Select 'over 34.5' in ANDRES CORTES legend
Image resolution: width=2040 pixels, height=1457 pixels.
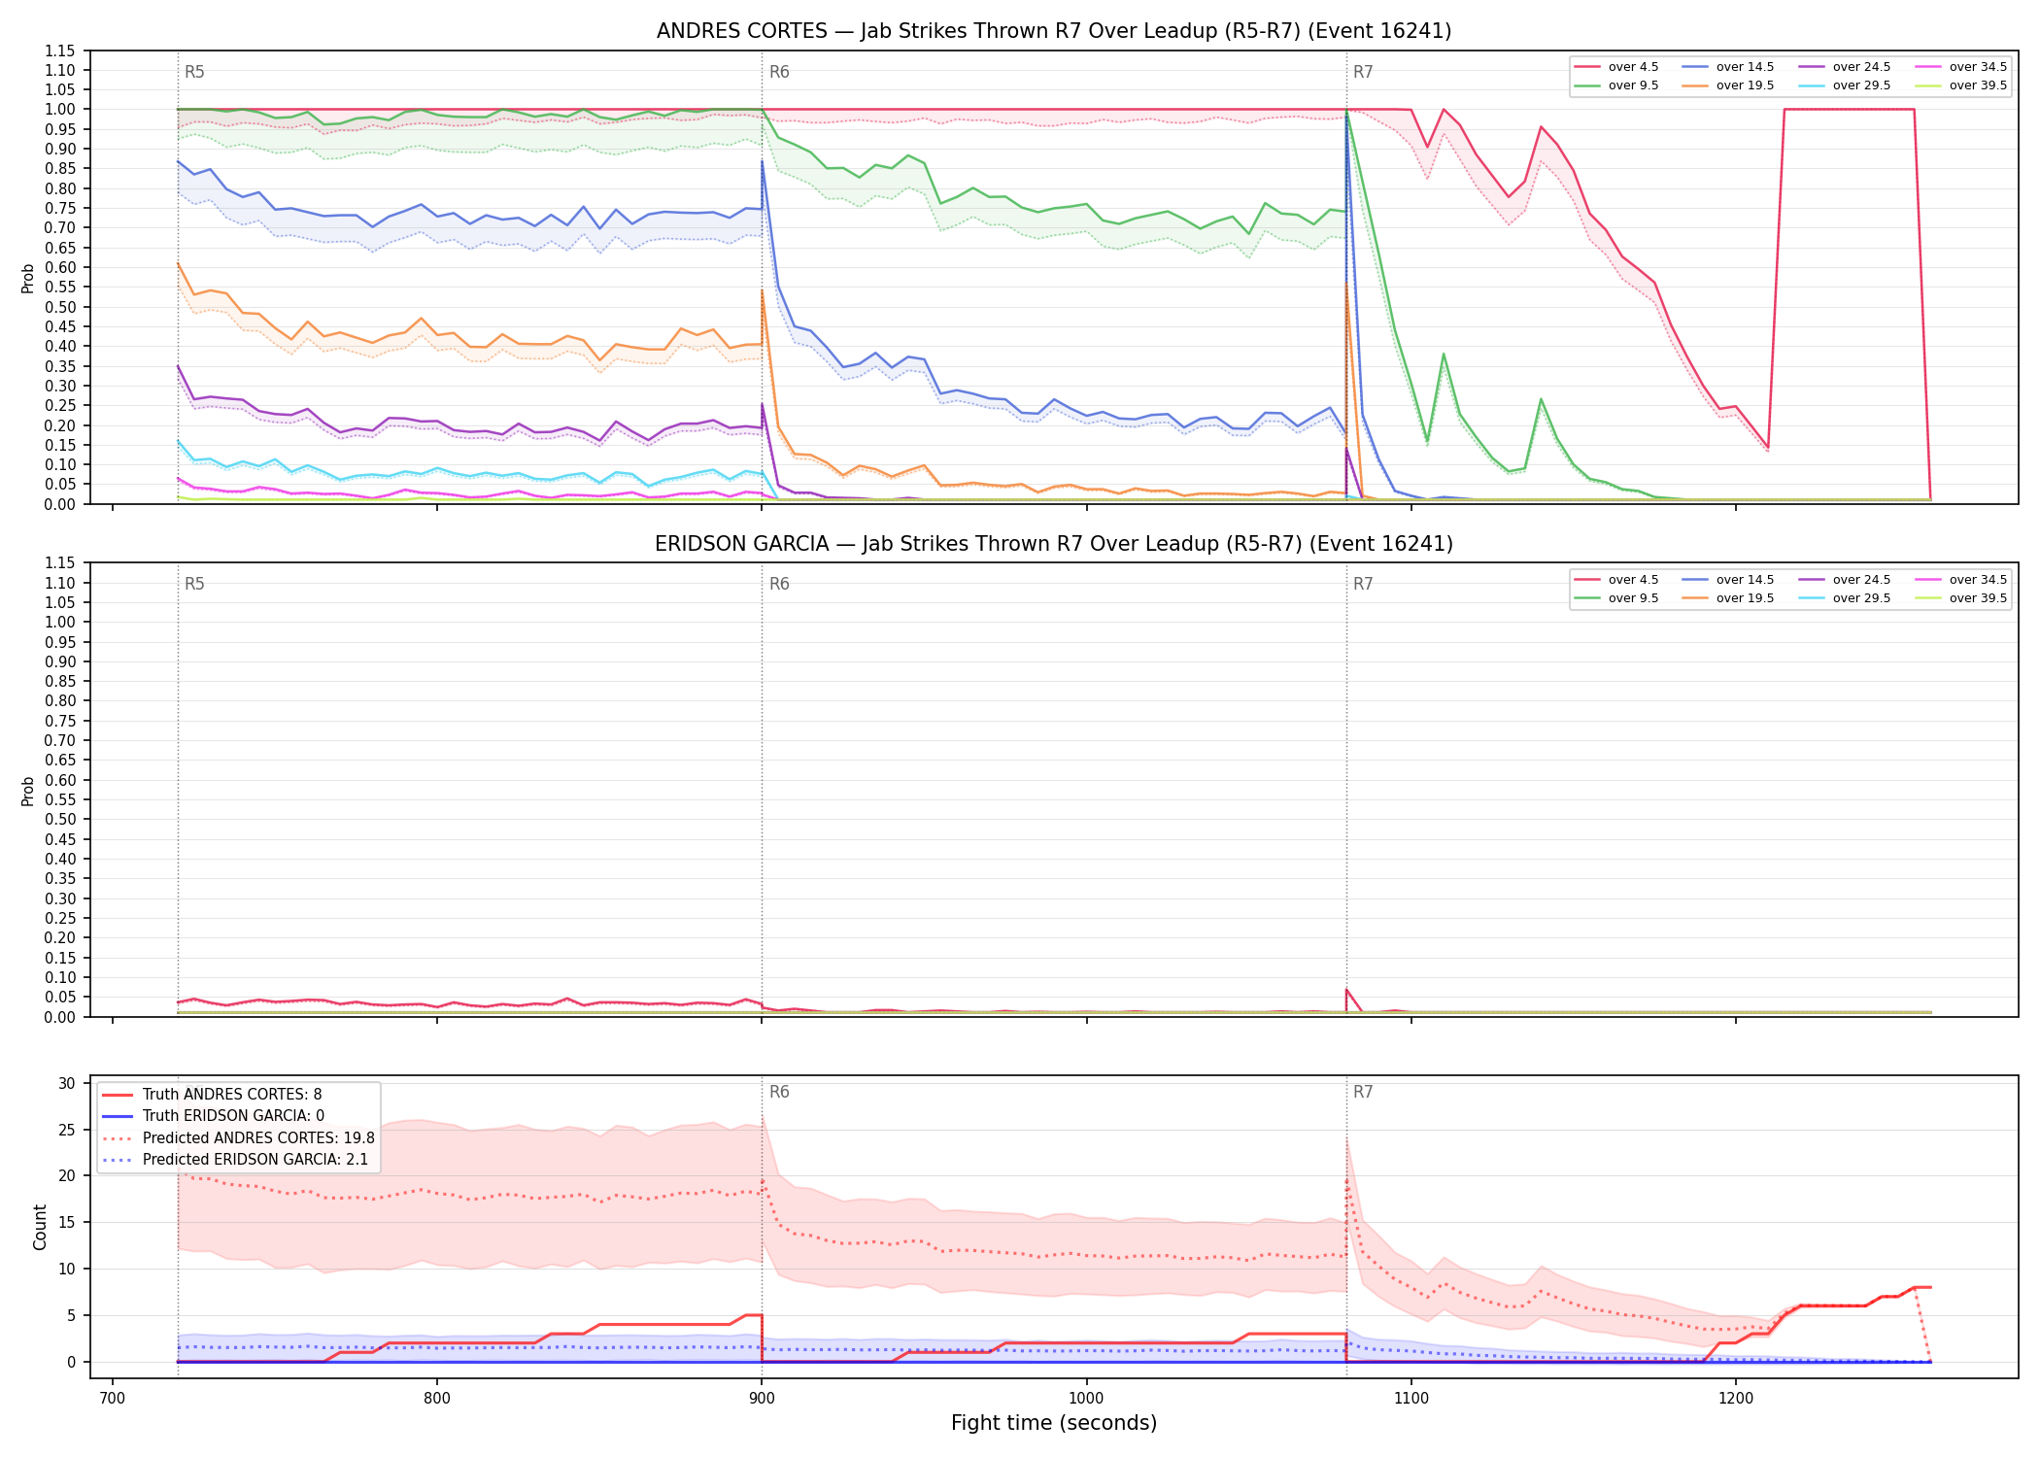coord(1960,67)
